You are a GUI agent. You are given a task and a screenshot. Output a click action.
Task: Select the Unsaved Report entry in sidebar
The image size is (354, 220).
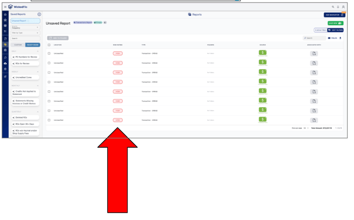25,21
